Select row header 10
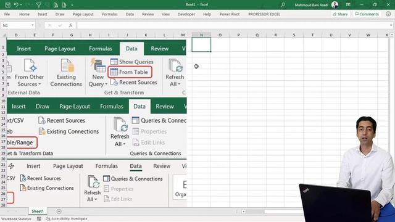 point(3,101)
